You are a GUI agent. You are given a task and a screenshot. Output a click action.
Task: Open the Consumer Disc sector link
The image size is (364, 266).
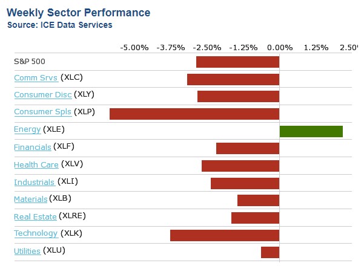pyautogui.click(x=42, y=95)
